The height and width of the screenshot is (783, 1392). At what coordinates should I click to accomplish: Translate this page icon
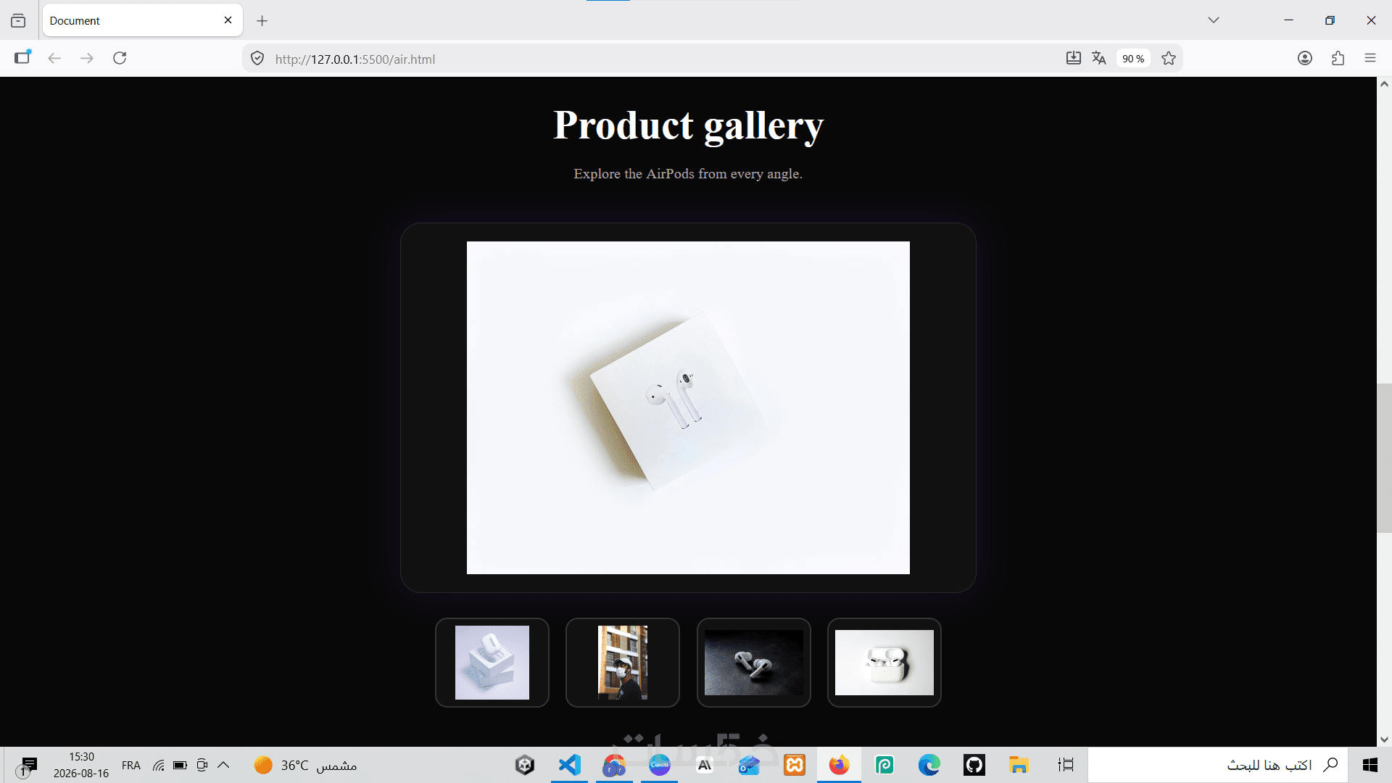pos(1099,58)
